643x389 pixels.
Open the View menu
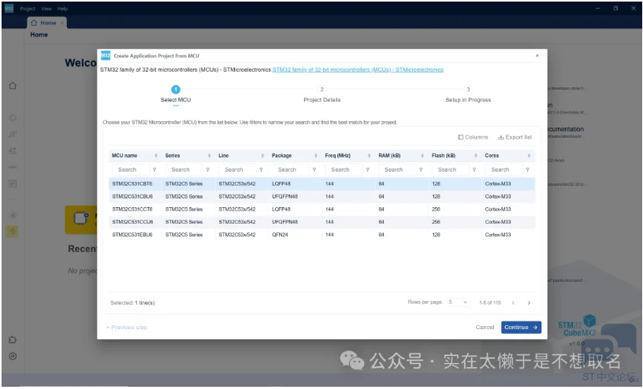tap(46, 9)
